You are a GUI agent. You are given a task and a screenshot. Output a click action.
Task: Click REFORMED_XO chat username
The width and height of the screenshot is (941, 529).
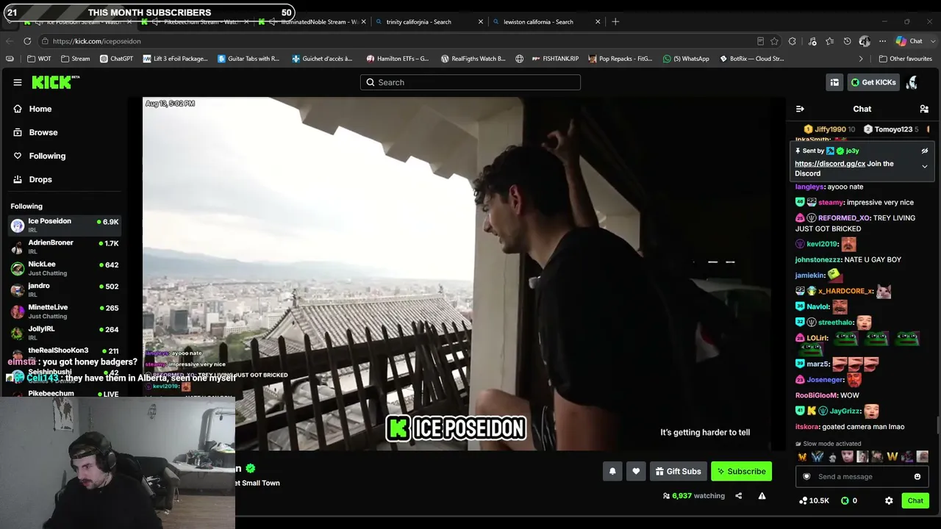pyautogui.click(x=844, y=218)
